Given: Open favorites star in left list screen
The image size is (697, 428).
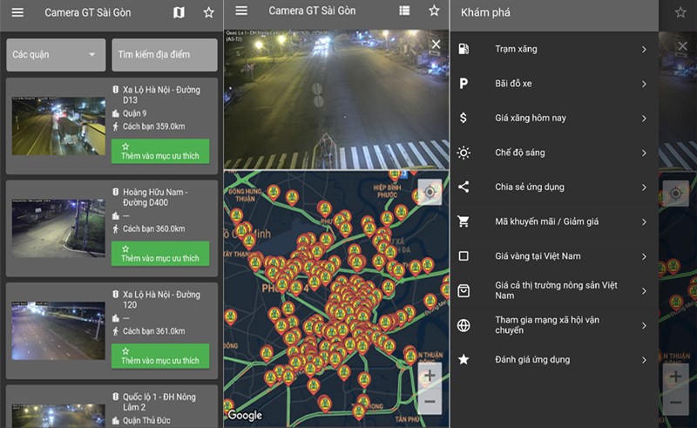Looking at the screenshot, I should 208,12.
